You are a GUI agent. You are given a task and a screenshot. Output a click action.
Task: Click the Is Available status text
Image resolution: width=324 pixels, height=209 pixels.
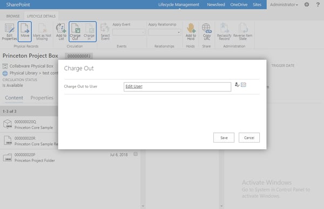point(13,85)
